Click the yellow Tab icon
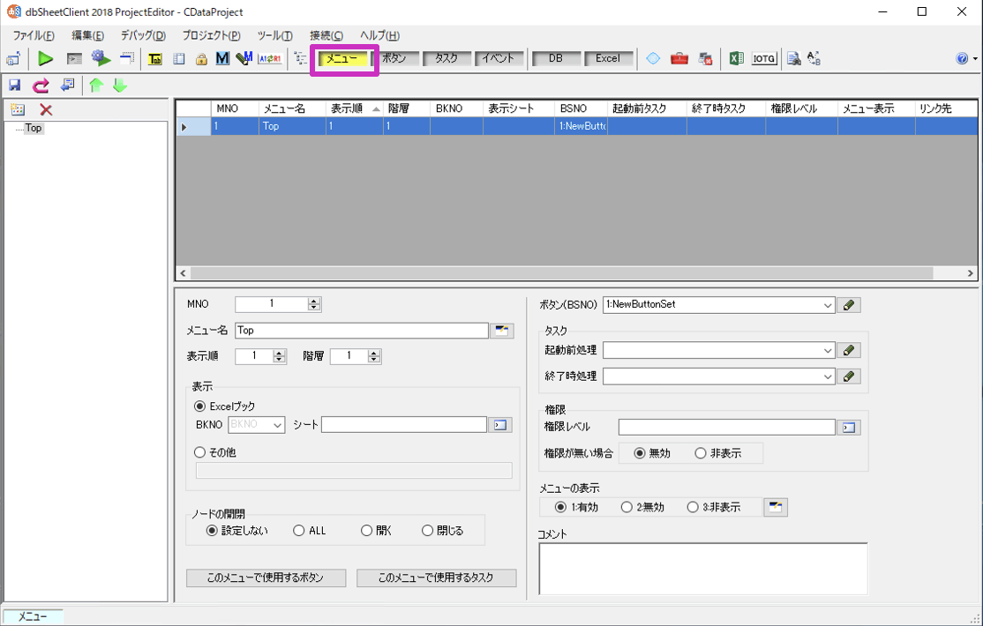Image resolution: width=983 pixels, height=626 pixels. [x=155, y=59]
